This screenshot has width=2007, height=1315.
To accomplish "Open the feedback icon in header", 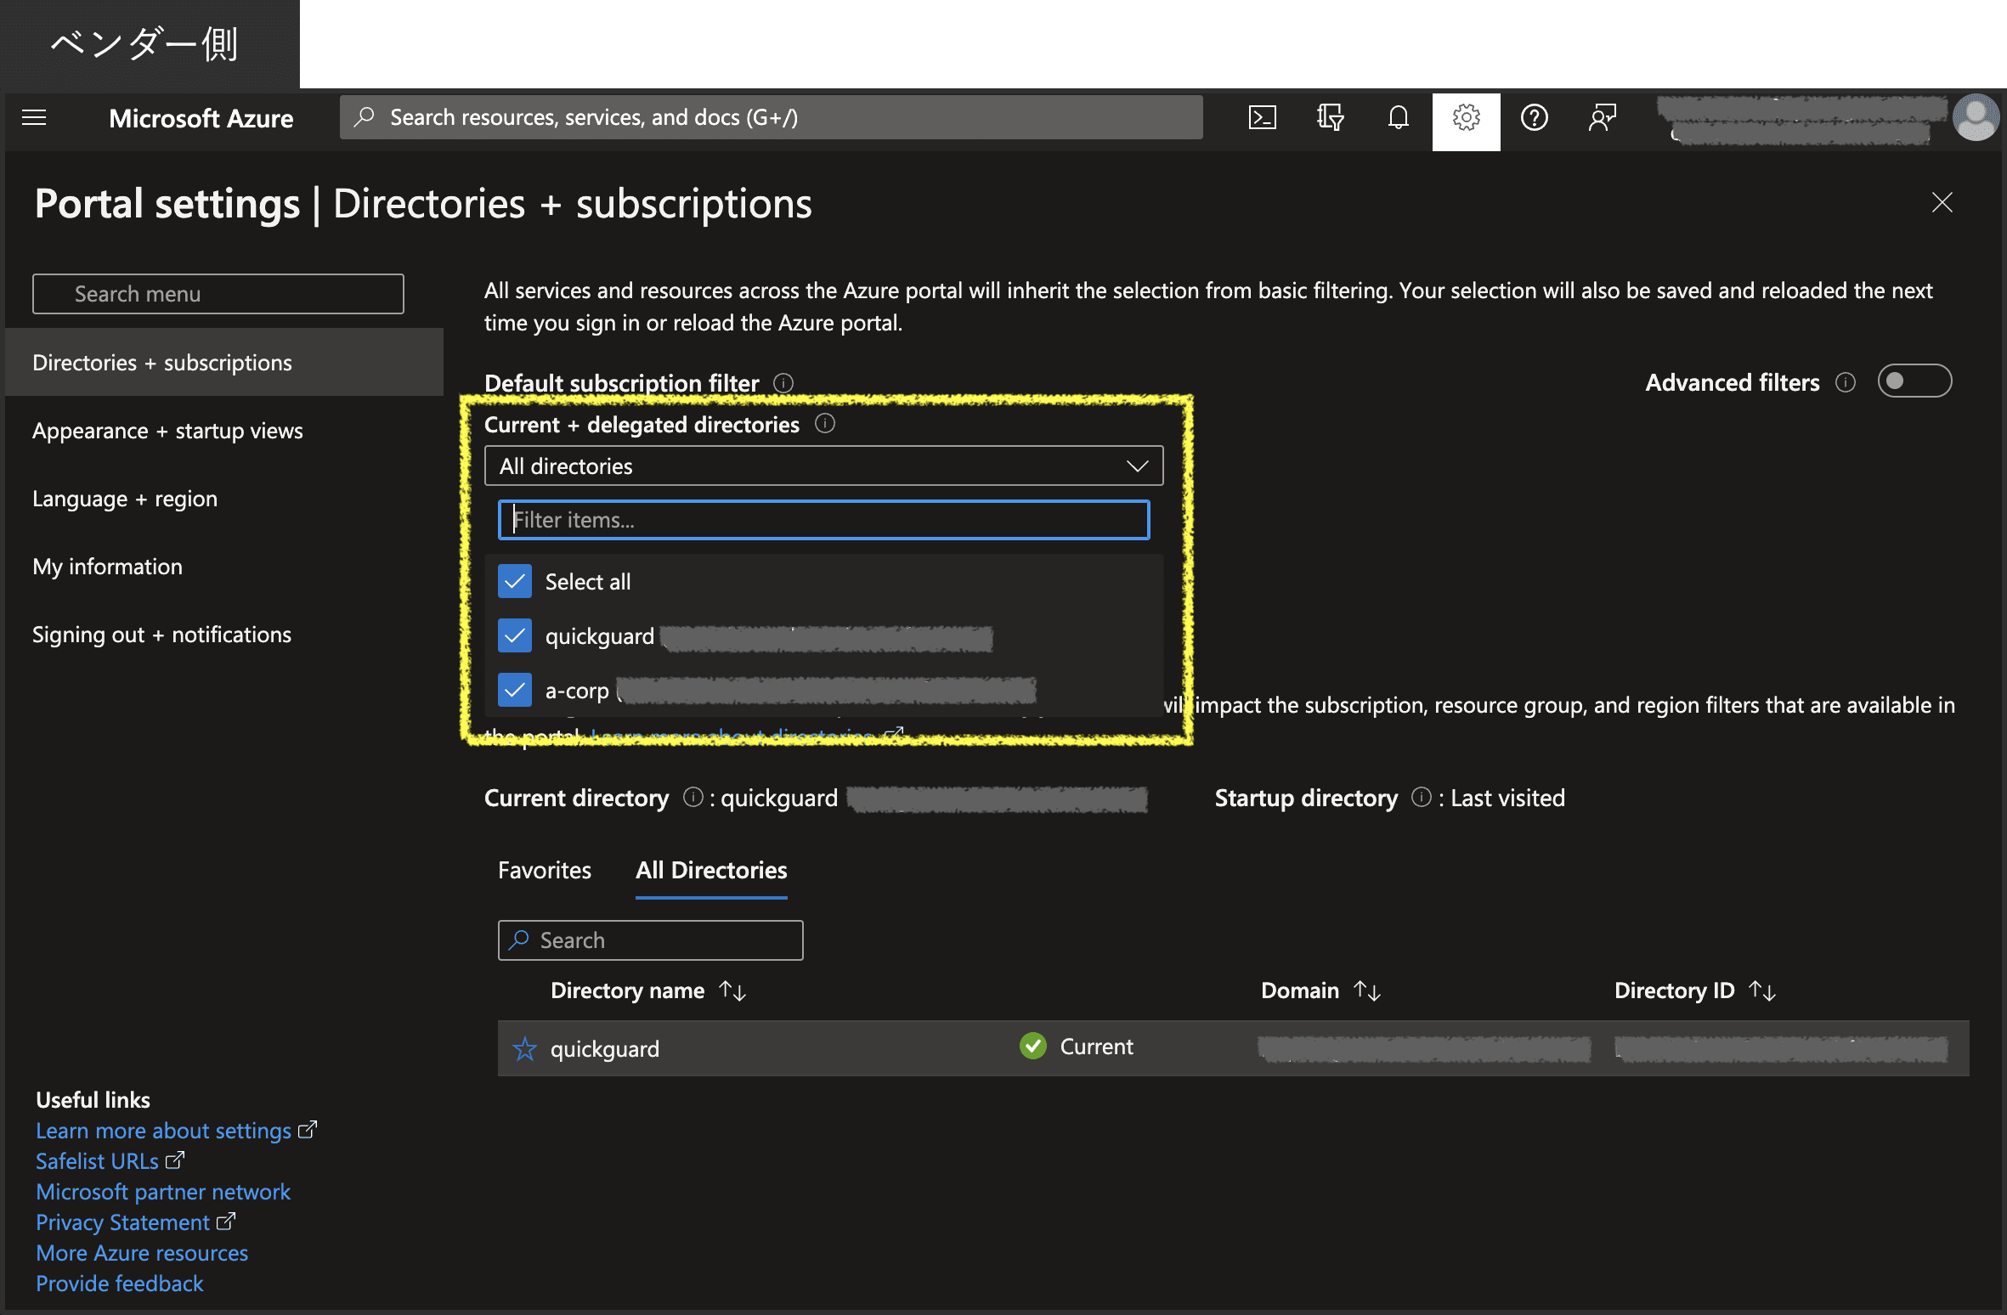I will 1602,117.
